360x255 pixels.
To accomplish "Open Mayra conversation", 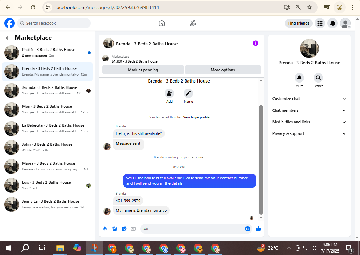I will click(47, 166).
